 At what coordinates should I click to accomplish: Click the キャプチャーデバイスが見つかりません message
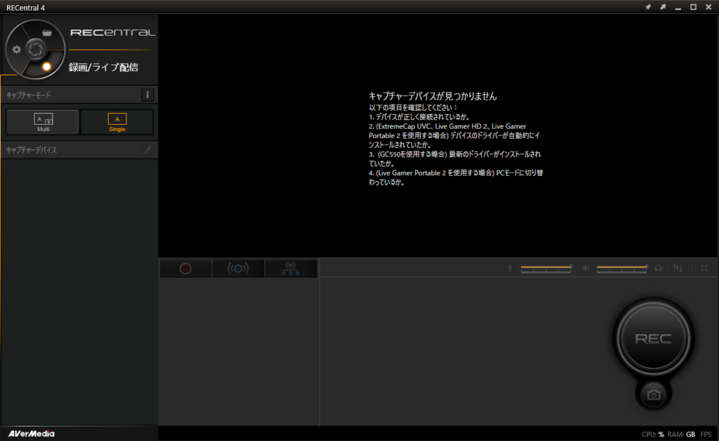(433, 96)
